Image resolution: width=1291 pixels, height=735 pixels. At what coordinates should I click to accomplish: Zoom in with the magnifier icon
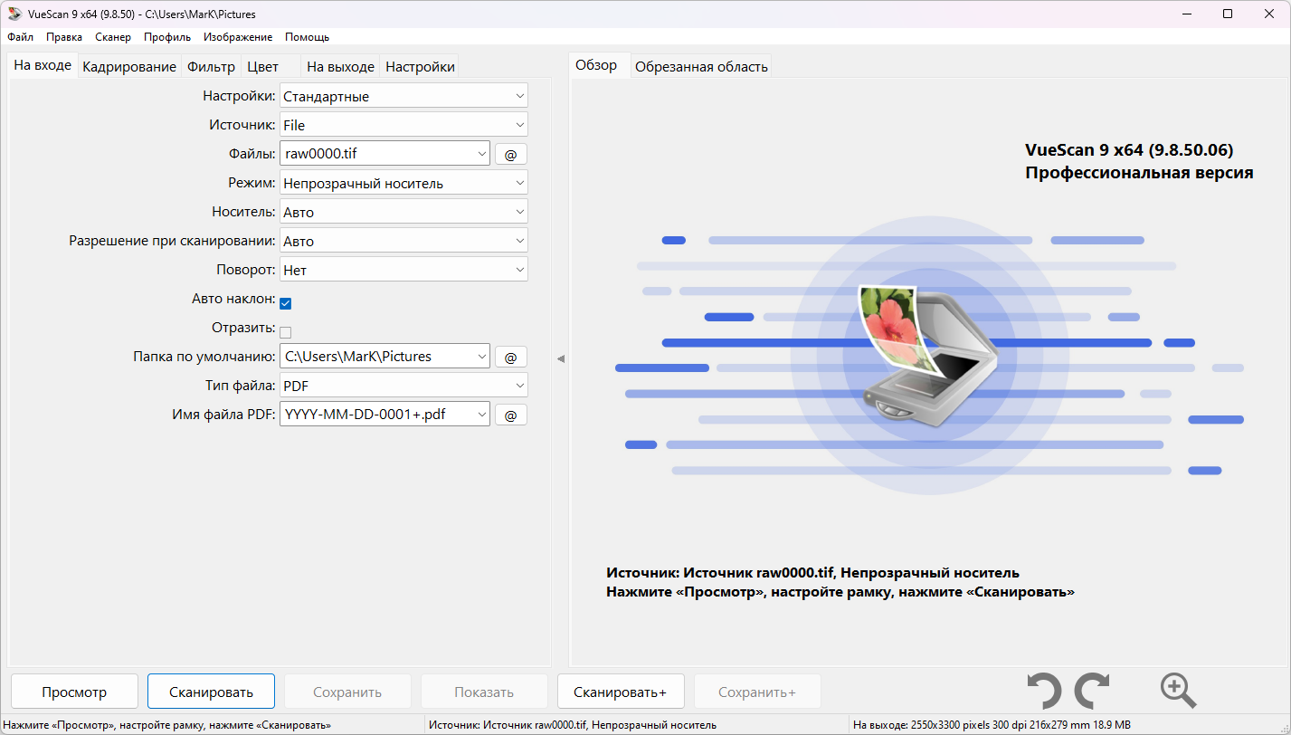(x=1178, y=692)
